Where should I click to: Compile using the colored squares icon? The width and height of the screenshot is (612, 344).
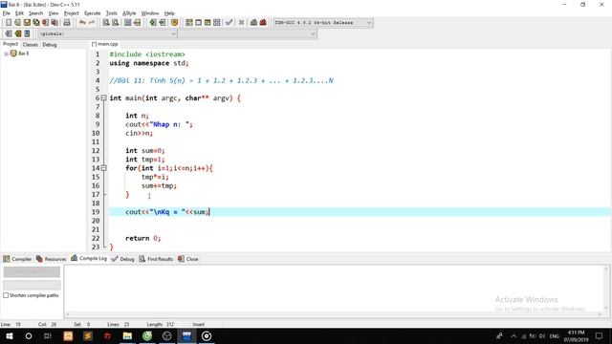point(189,23)
